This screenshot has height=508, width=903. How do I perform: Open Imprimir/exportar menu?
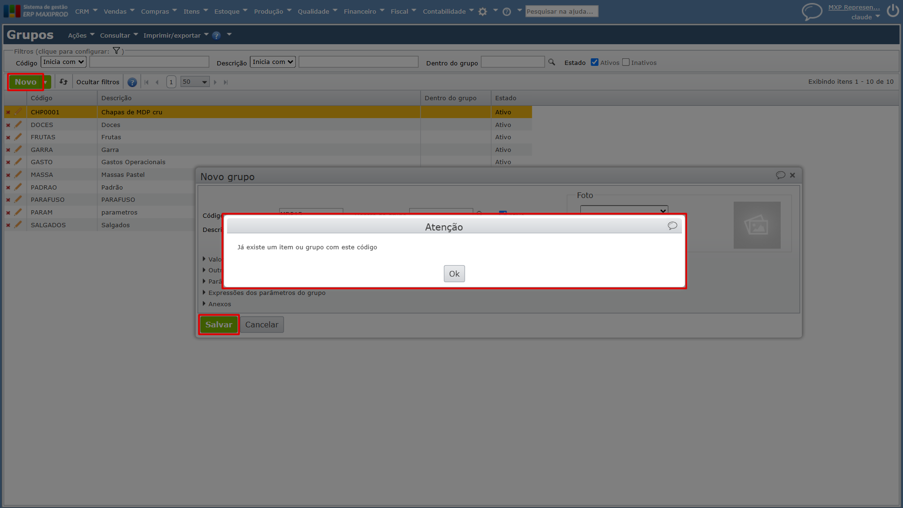tap(176, 35)
